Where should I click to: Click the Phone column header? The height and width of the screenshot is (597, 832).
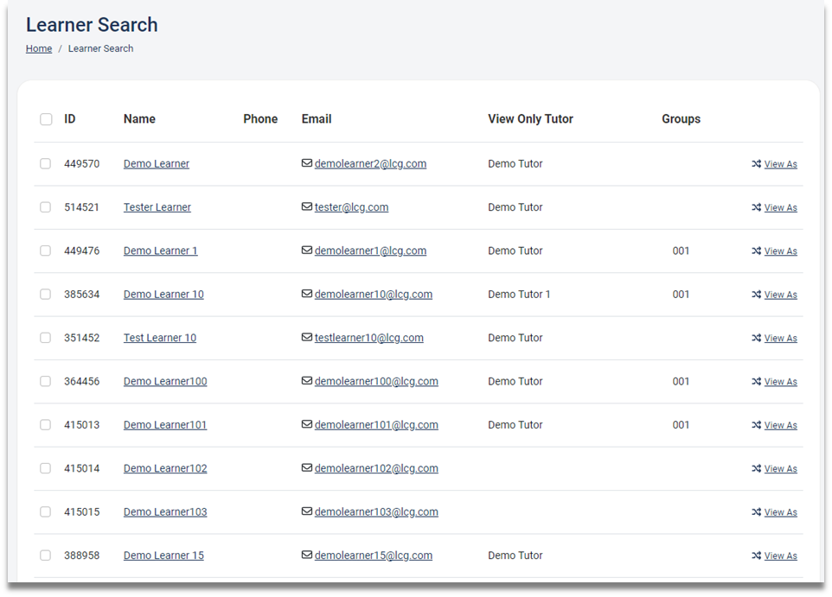(x=260, y=118)
